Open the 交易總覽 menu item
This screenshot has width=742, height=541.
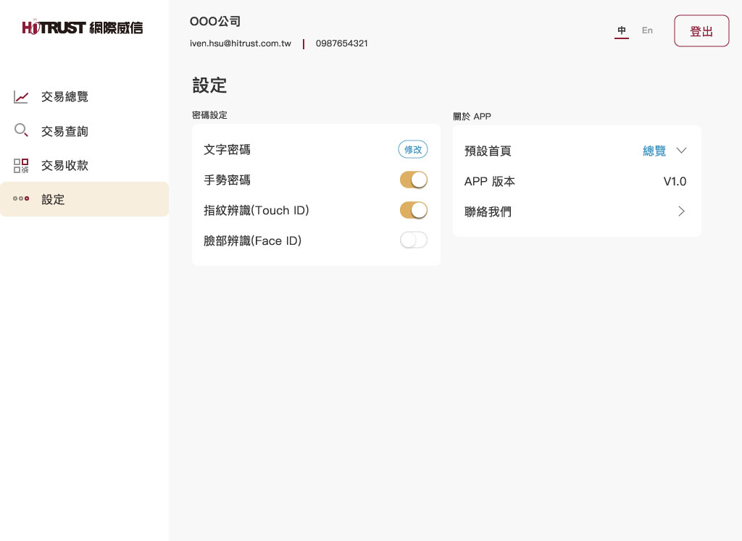coord(64,97)
